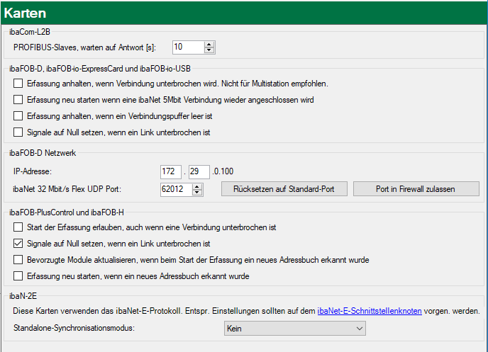Tick 'Erfassung neu starten, wenn ein neues Adressbuch'
Viewport: 488px width, 352px height.
[x=18, y=276]
